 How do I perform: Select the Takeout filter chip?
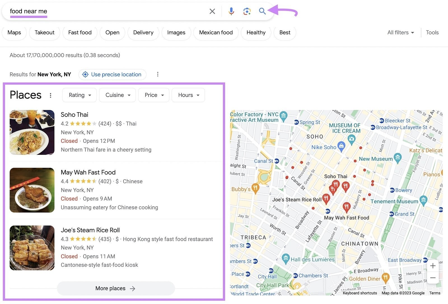(x=45, y=32)
